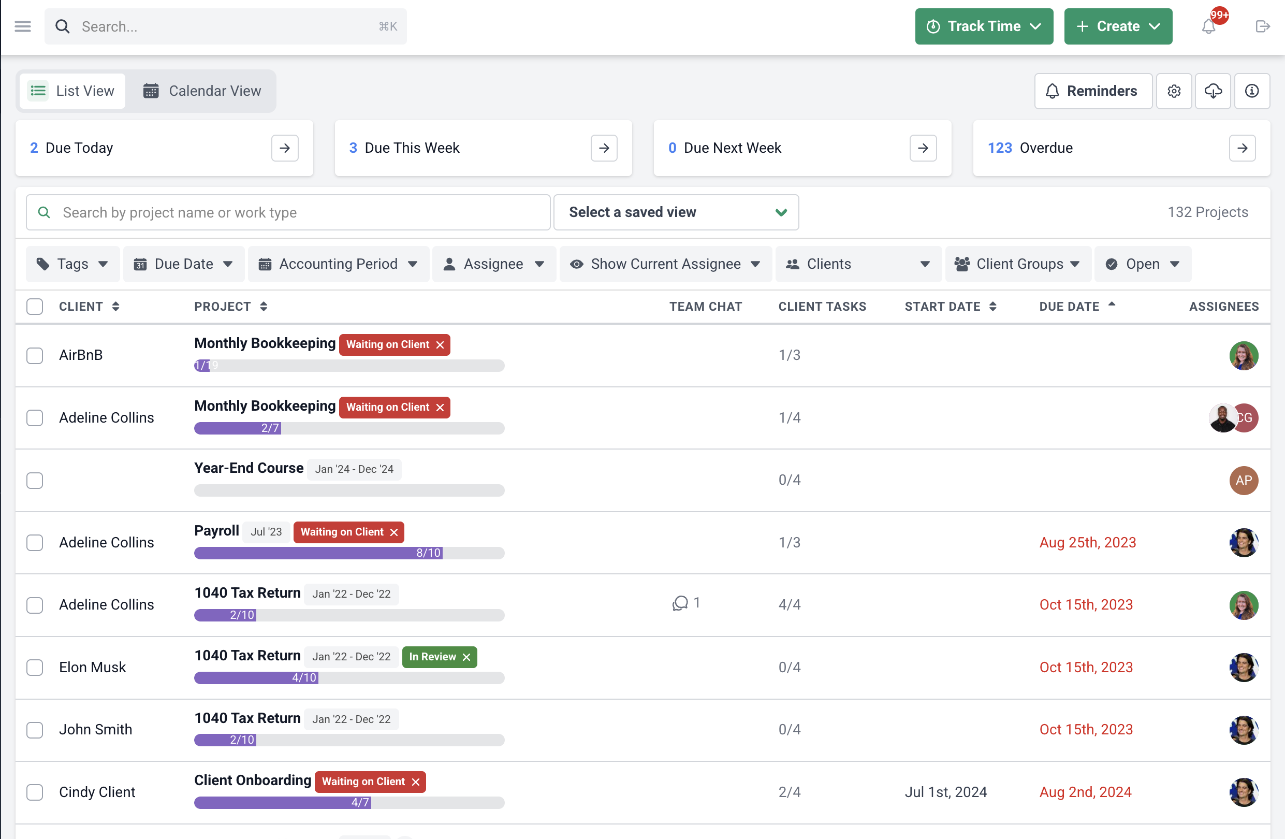Open the Assignee filter dropdown

493,264
